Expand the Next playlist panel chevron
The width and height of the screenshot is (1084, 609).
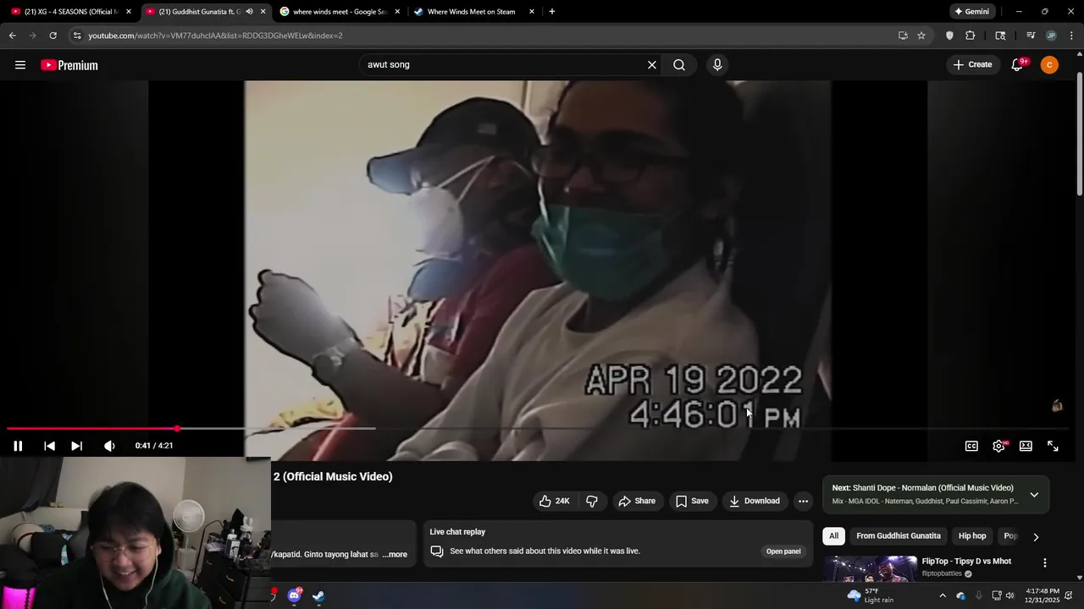[1034, 495]
